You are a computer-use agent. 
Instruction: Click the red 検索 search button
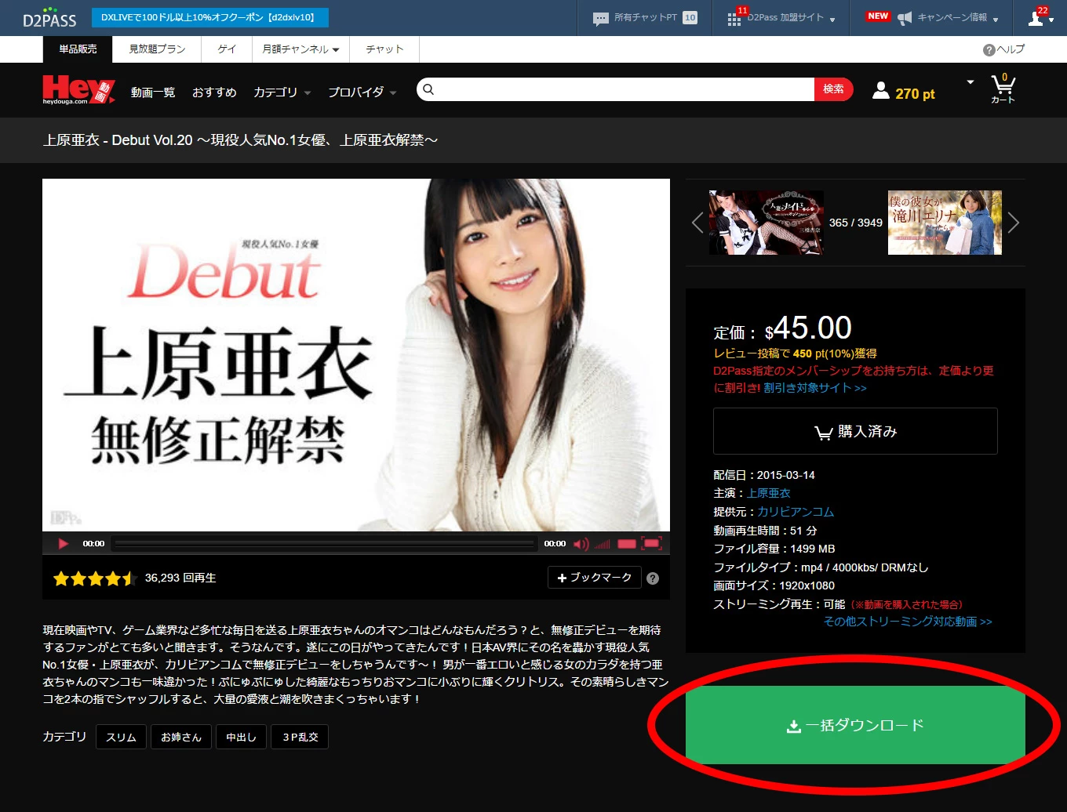click(x=833, y=89)
